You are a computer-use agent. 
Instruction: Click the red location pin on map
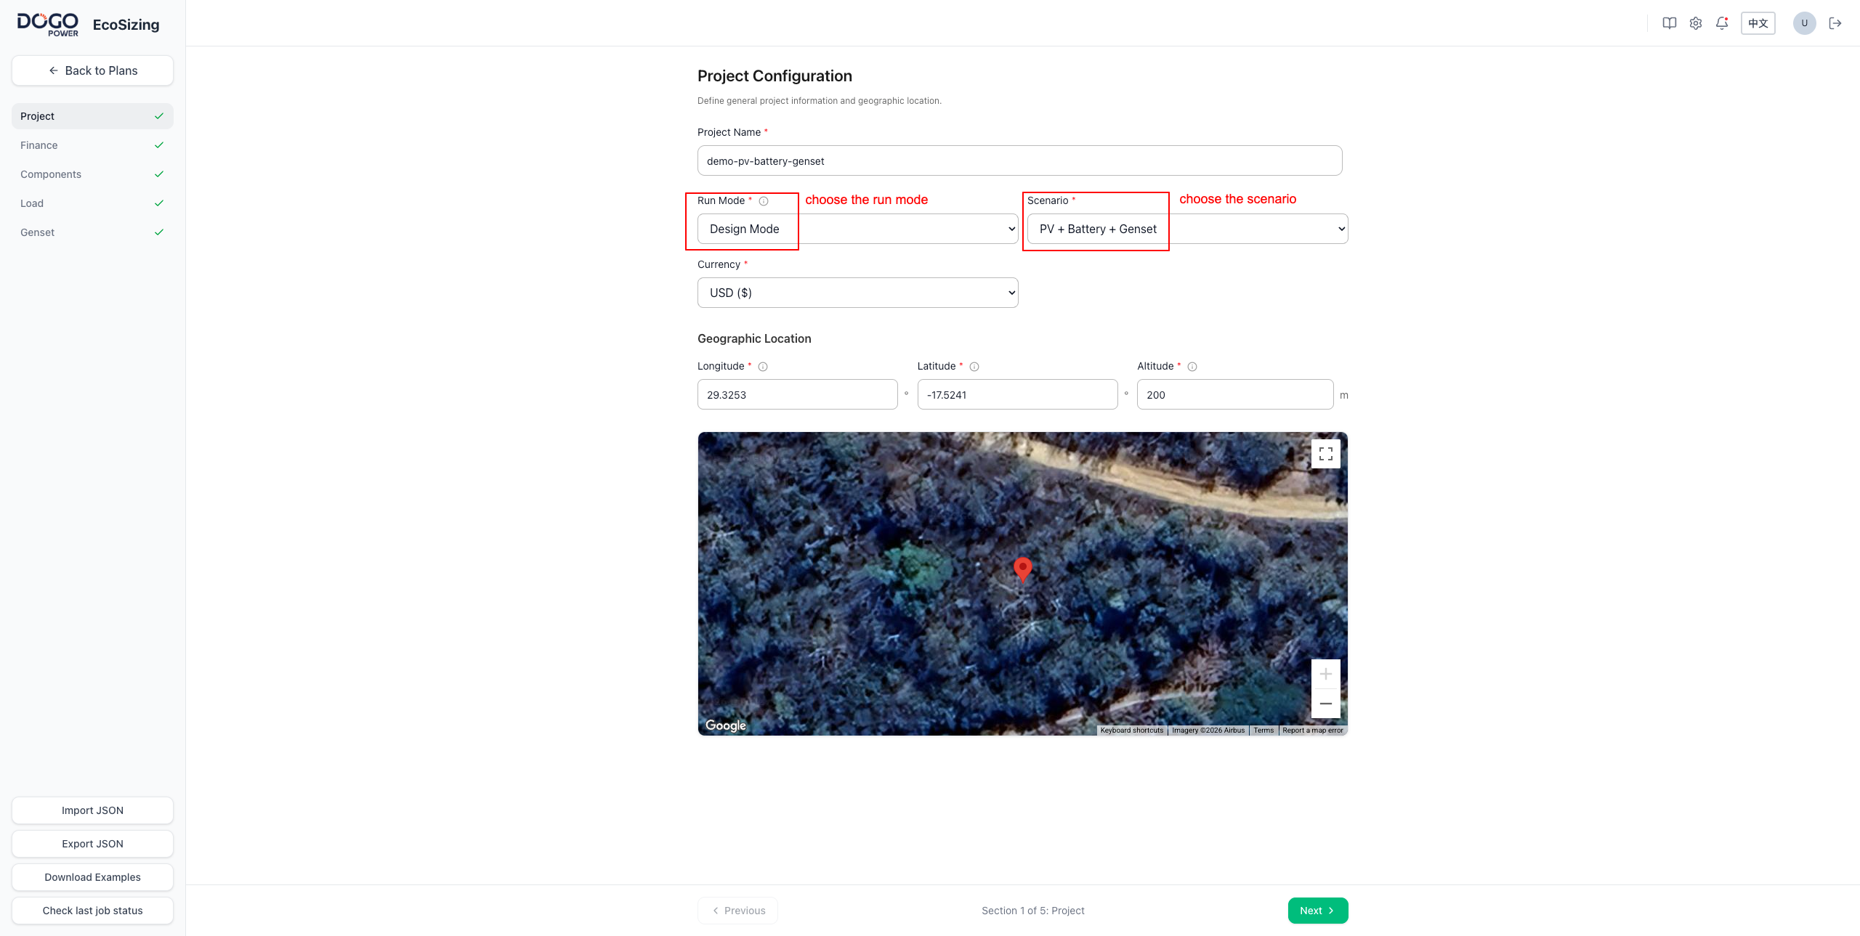pos(1022,569)
